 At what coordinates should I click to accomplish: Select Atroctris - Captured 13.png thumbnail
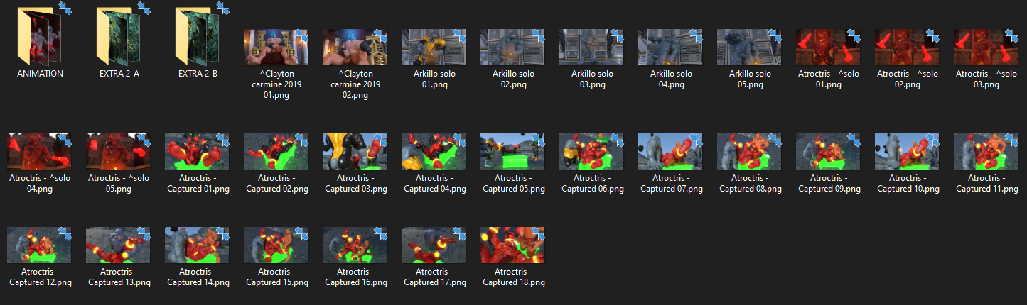118,245
